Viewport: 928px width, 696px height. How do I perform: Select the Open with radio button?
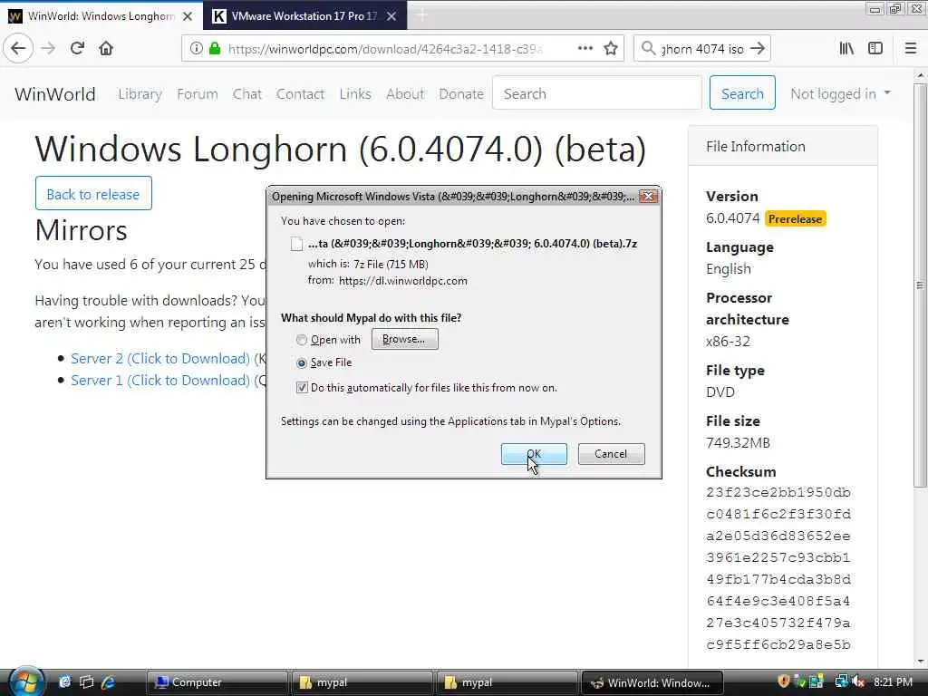click(x=301, y=340)
